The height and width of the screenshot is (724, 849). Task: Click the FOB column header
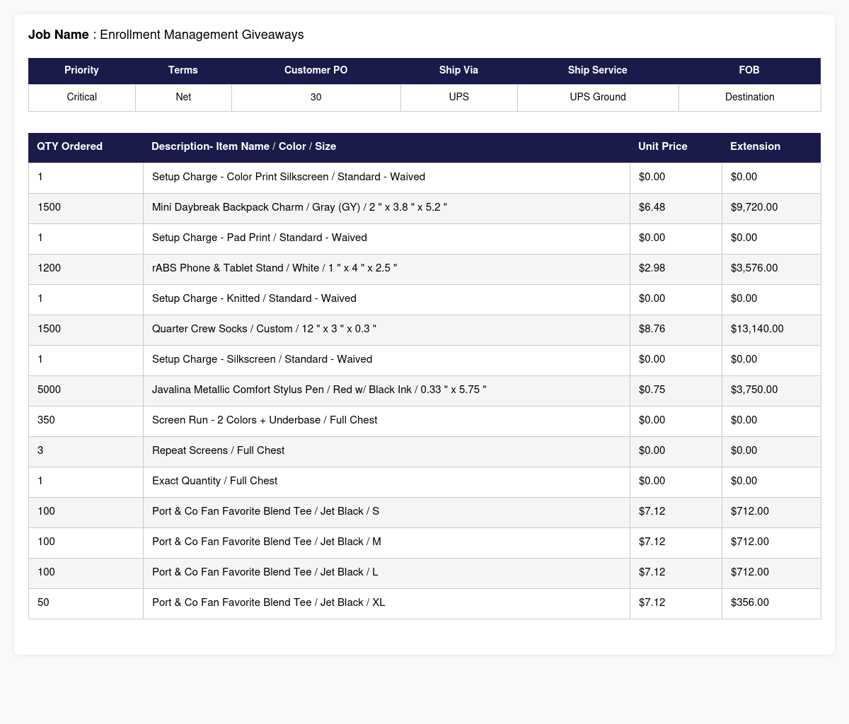click(x=749, y=71)
